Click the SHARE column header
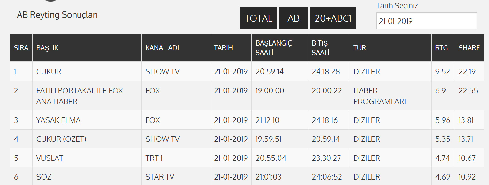Image resolution: width=489 pixels, height=185 pixels. coord(469,48)
